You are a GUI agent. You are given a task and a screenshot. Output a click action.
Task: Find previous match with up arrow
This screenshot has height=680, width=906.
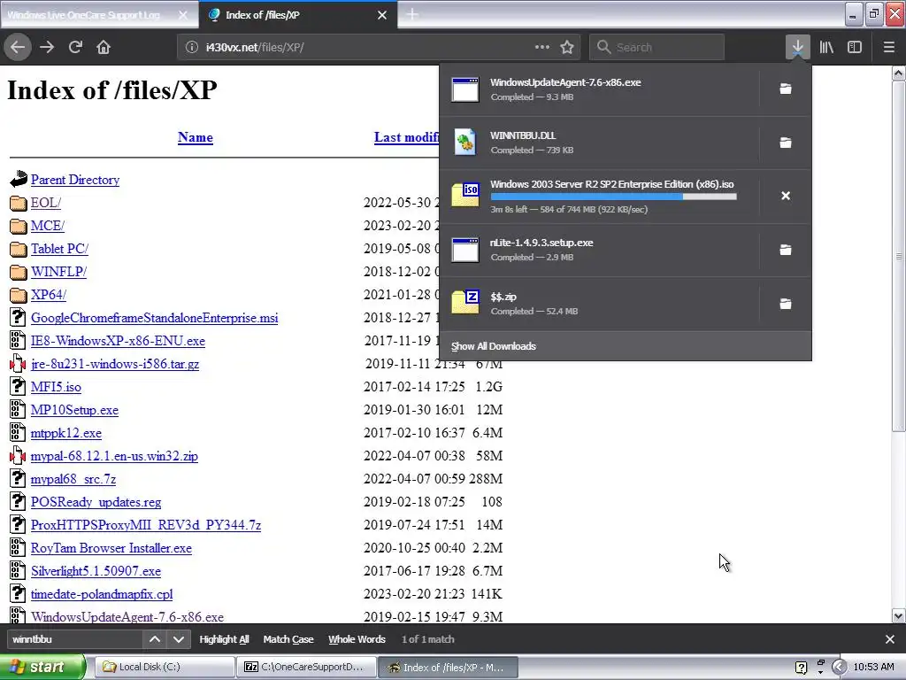pyautogui.click(x=155, y=639)
